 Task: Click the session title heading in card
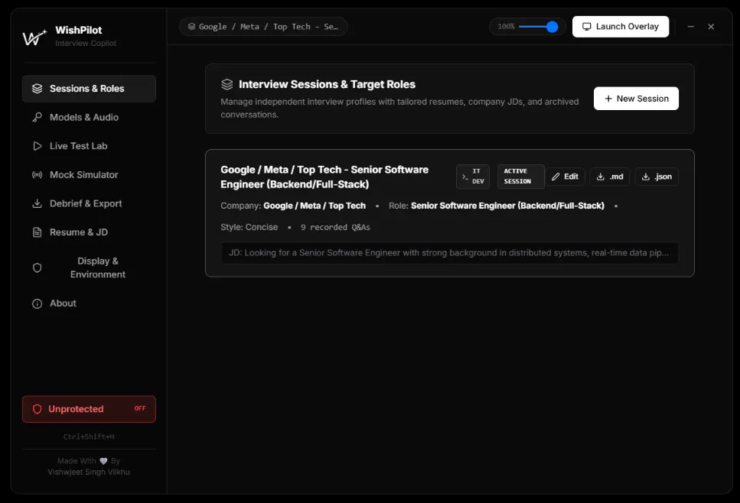click(324, 177)
